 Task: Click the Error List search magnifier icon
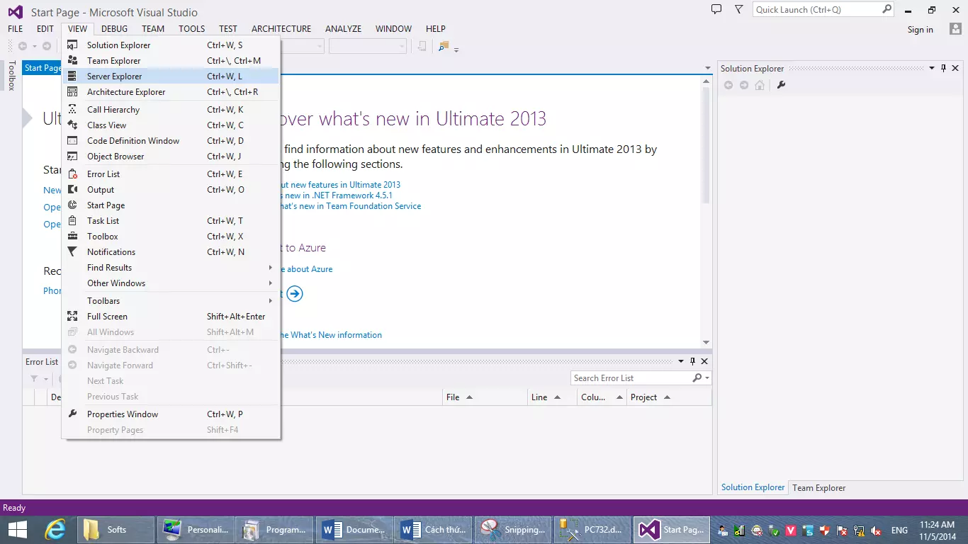697,378
